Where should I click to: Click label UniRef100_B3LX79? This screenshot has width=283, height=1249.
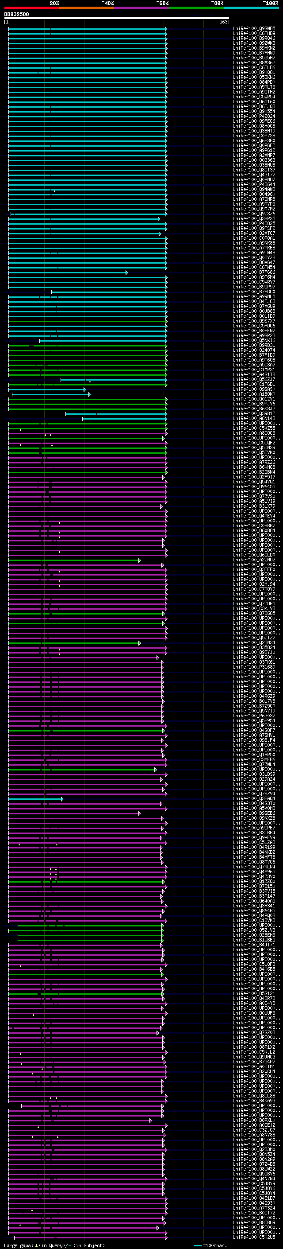click(254, 506)
